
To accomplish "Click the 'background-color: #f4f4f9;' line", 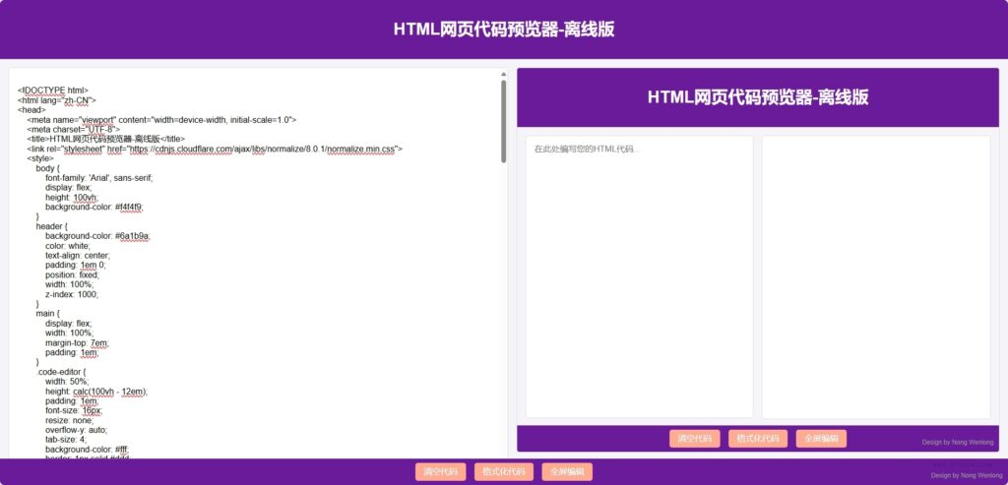I will [94, 207].
